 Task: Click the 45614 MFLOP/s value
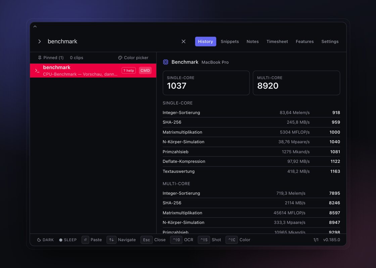(289, 213)
